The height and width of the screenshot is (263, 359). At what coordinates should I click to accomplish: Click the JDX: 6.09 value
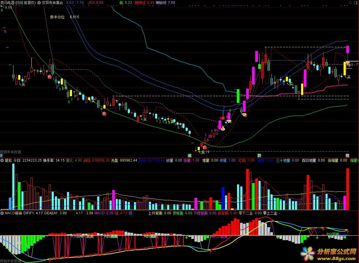[x=96, y=3]
